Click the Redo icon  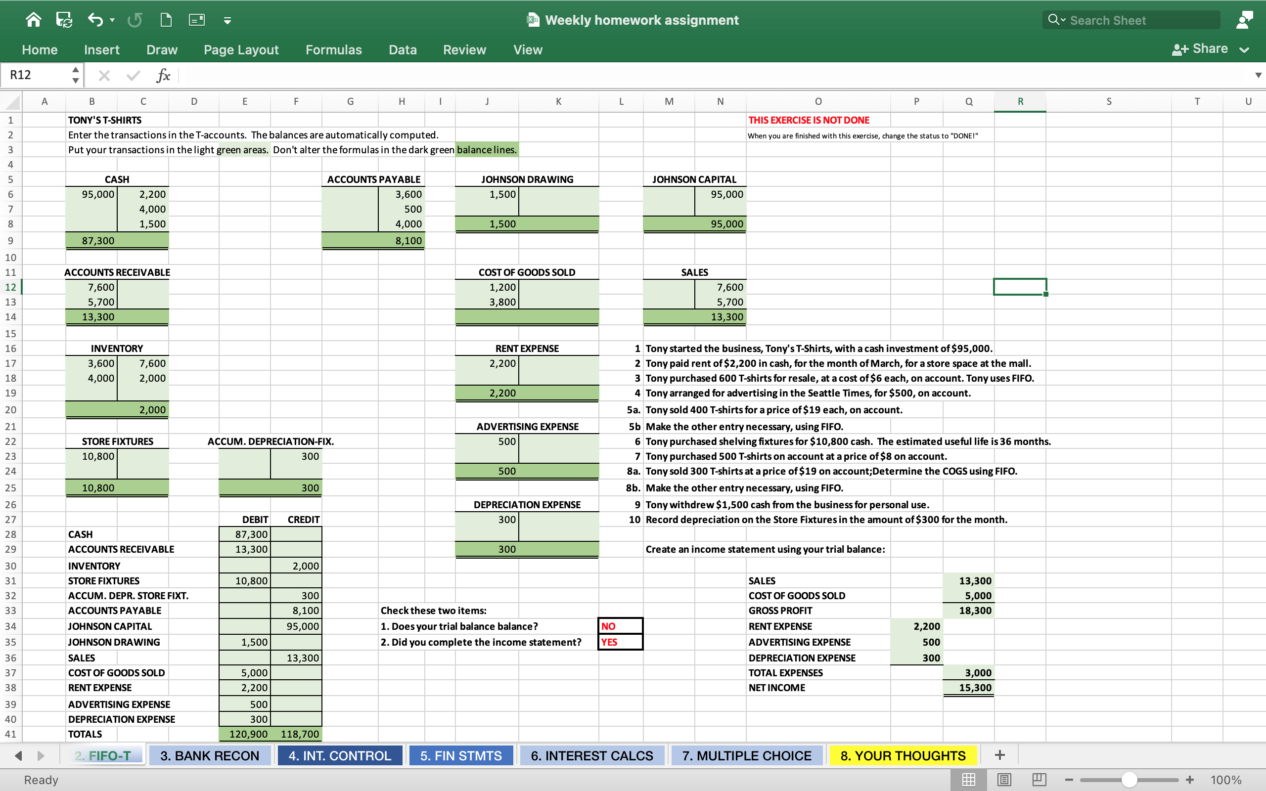click(135, 20)
